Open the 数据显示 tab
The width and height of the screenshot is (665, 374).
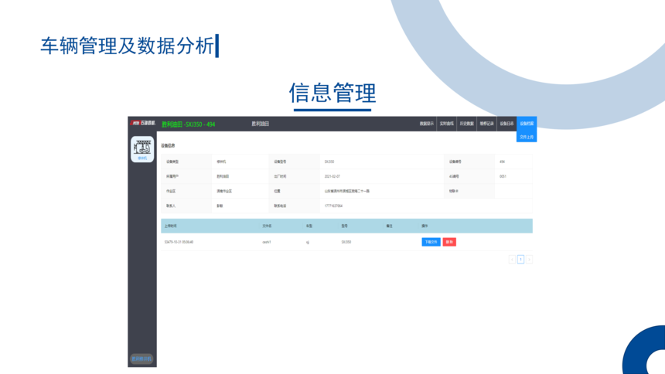tap(427, 124)
